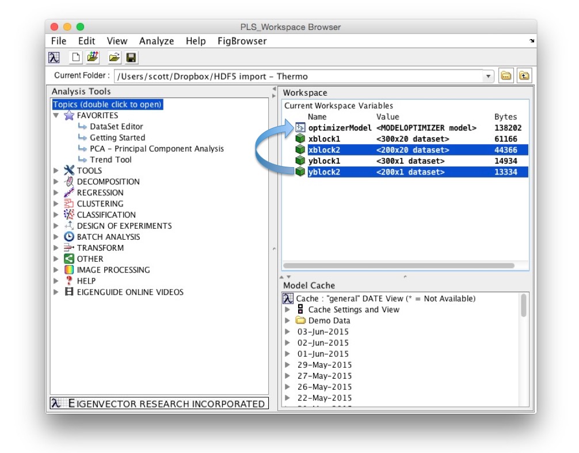Click the save floppy disk toolbar icon
Image resolution: width=579 pixels, height=453 pixels.
click(x=131, y=58)
